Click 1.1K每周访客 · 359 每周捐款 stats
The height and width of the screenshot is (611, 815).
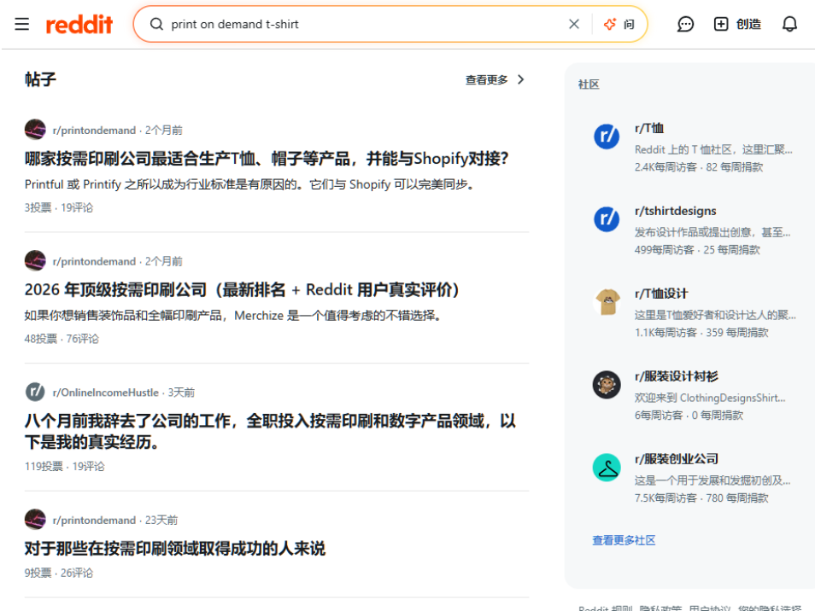(701, 332)
